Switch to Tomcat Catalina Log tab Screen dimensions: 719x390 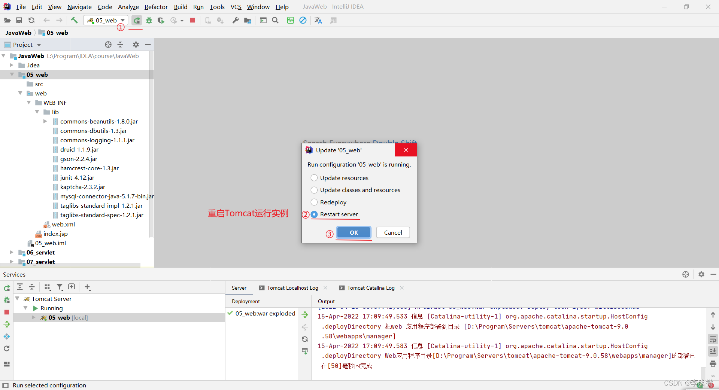click(x=371, y=288)
